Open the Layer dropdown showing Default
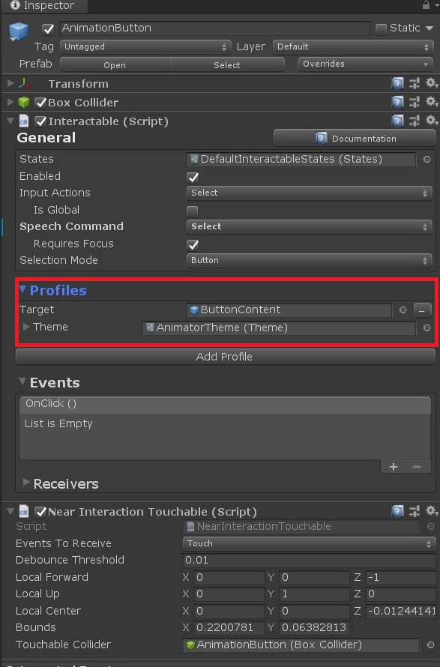 pos(353,46)
